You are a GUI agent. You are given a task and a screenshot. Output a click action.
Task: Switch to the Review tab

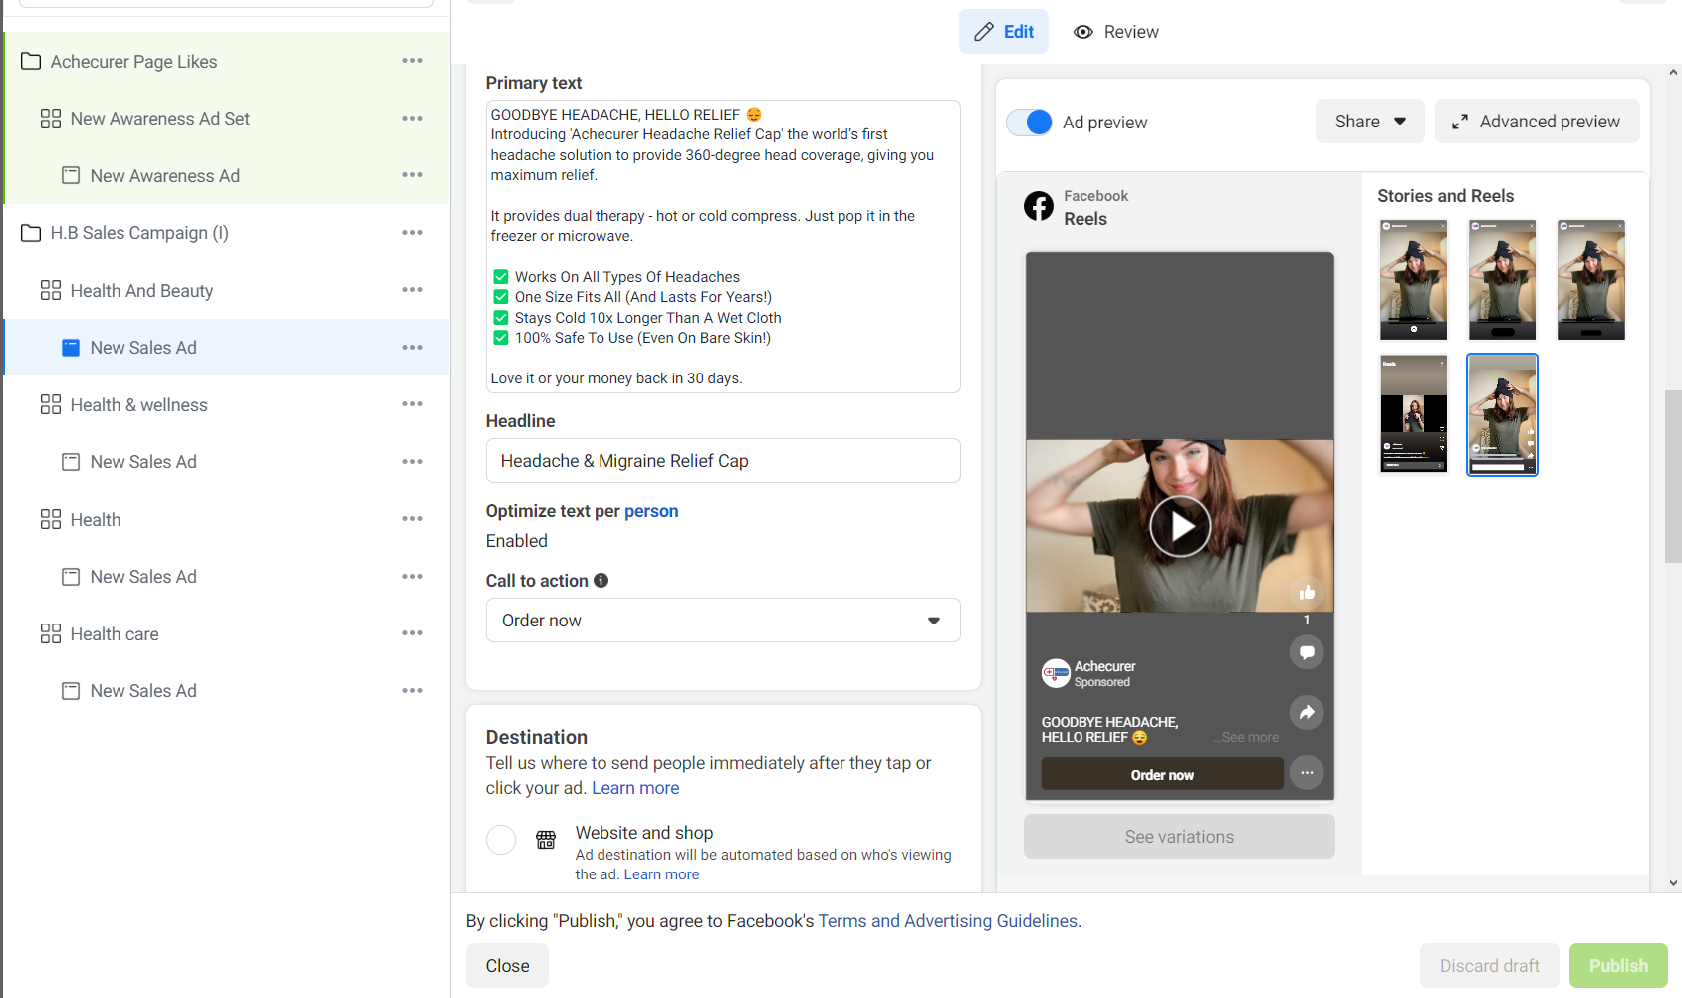click(1116, 32)
